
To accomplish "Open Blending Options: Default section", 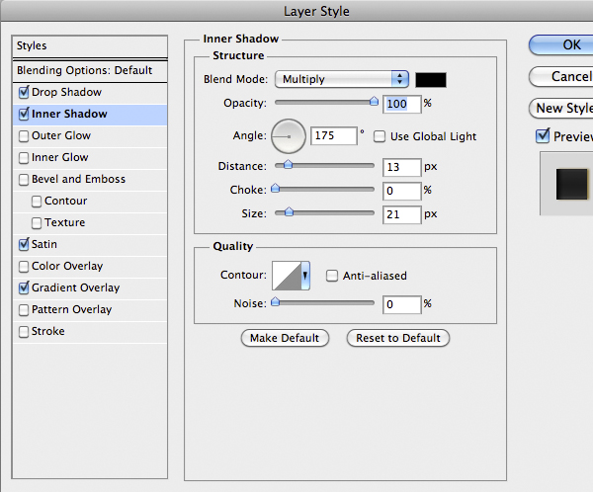I will pos(84,70).
